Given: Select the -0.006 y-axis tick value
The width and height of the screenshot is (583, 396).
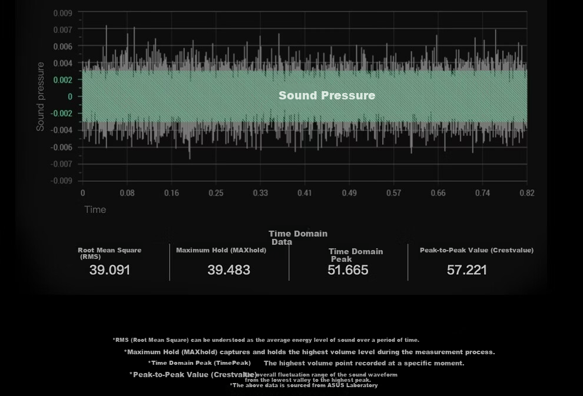Looking at the screenshot, I should click(61, 147).
